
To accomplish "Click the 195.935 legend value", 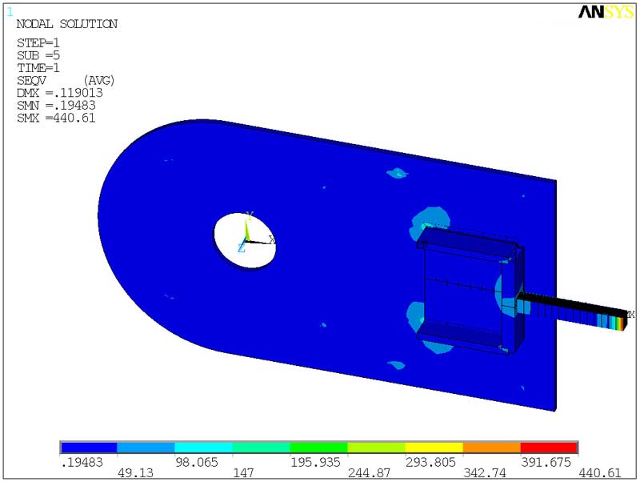I will [315, 463].
